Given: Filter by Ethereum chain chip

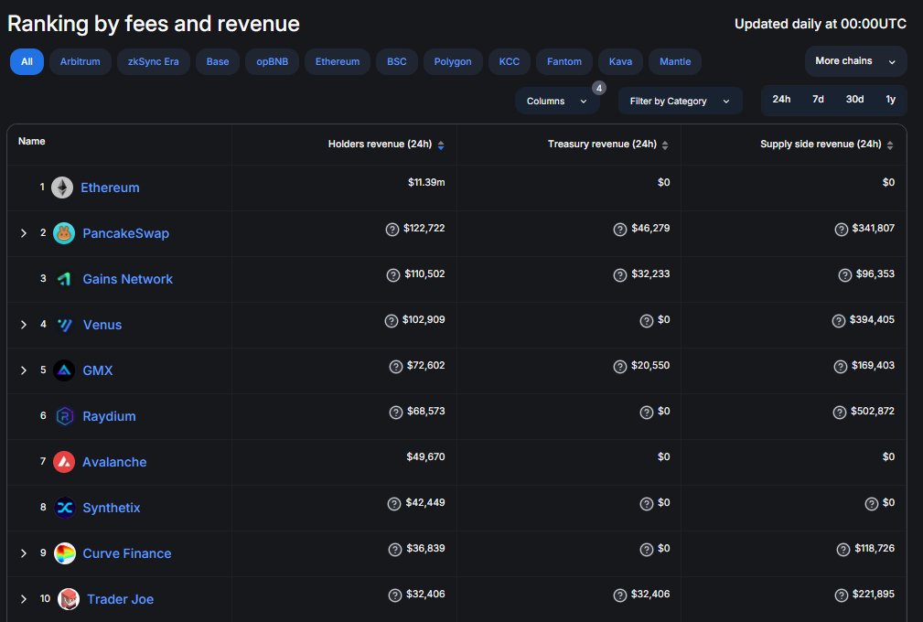Looking at the screenshot, I should coord(338,62).
